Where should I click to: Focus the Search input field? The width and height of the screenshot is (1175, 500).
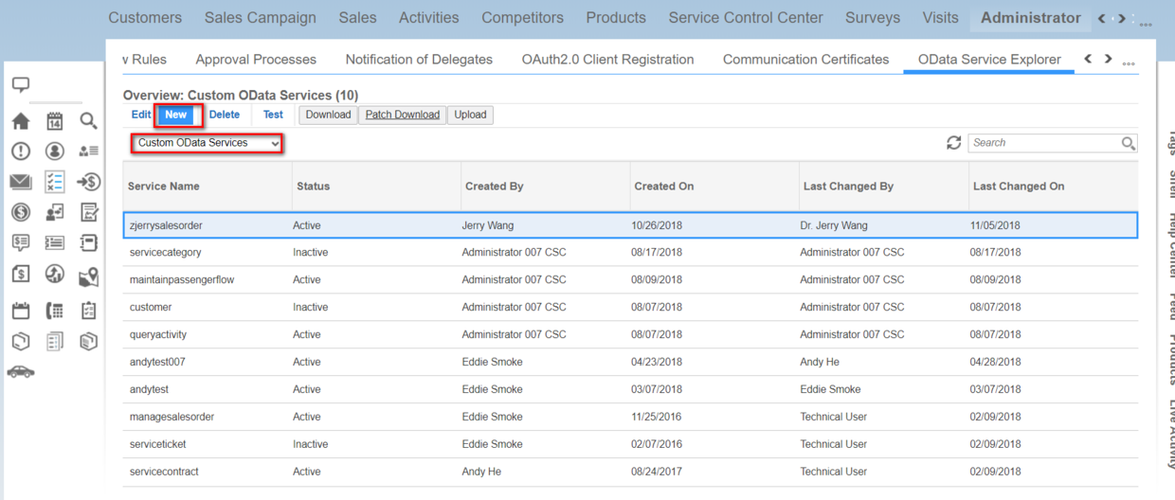[1043, 143]
